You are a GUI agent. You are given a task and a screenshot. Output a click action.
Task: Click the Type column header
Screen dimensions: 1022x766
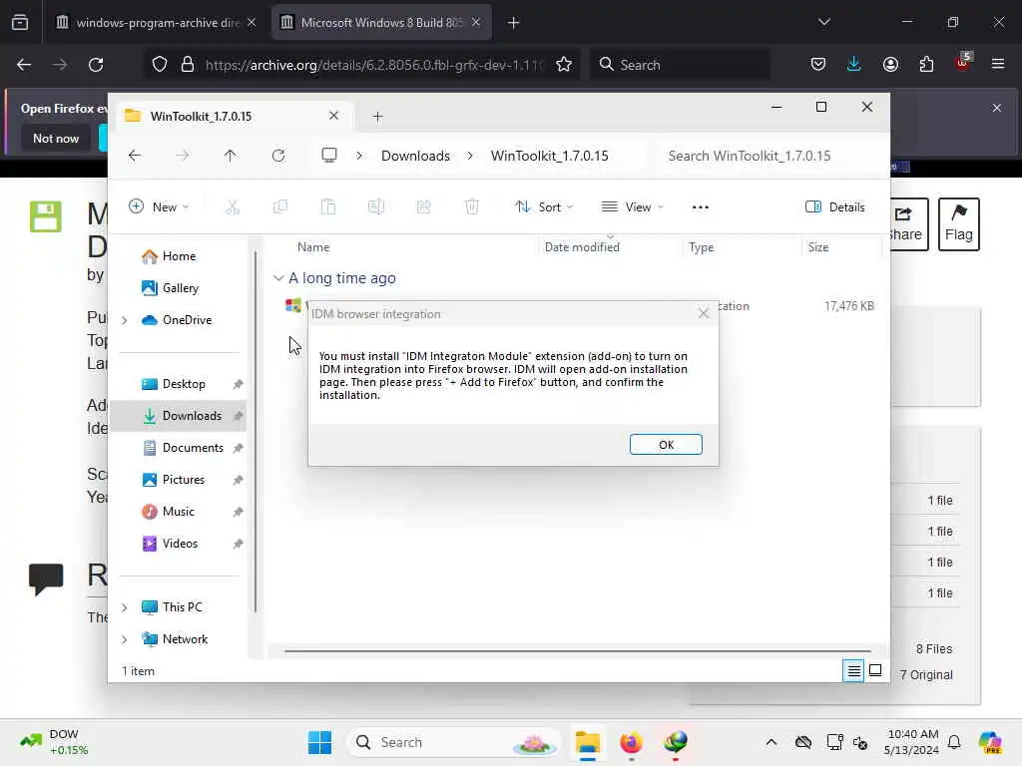(702, 247)
